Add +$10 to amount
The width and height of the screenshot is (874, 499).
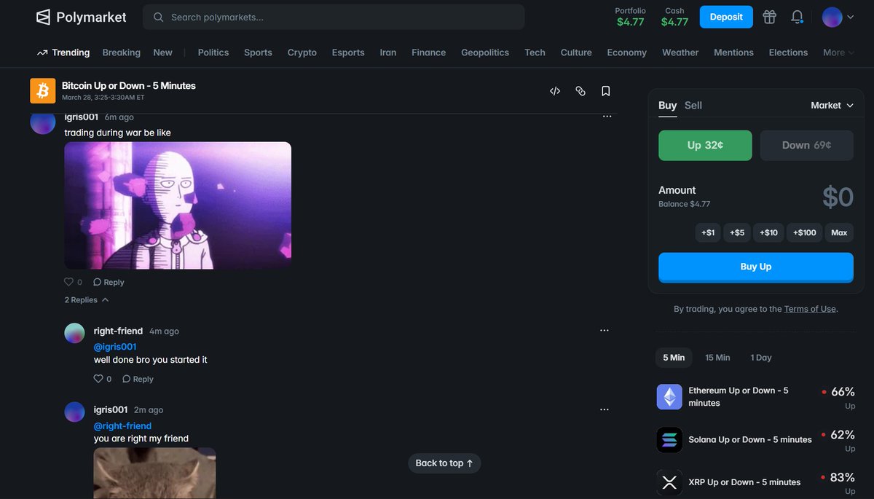point(768,232)
